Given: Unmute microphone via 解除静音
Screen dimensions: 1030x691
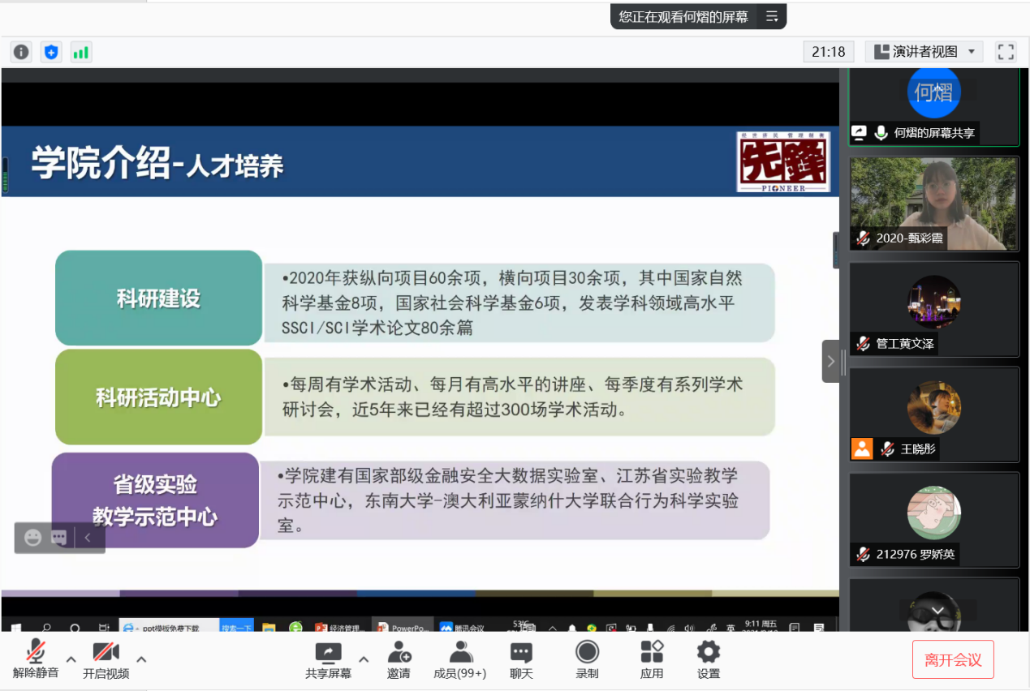Looking at the screenshot, I should pos(36,659).
